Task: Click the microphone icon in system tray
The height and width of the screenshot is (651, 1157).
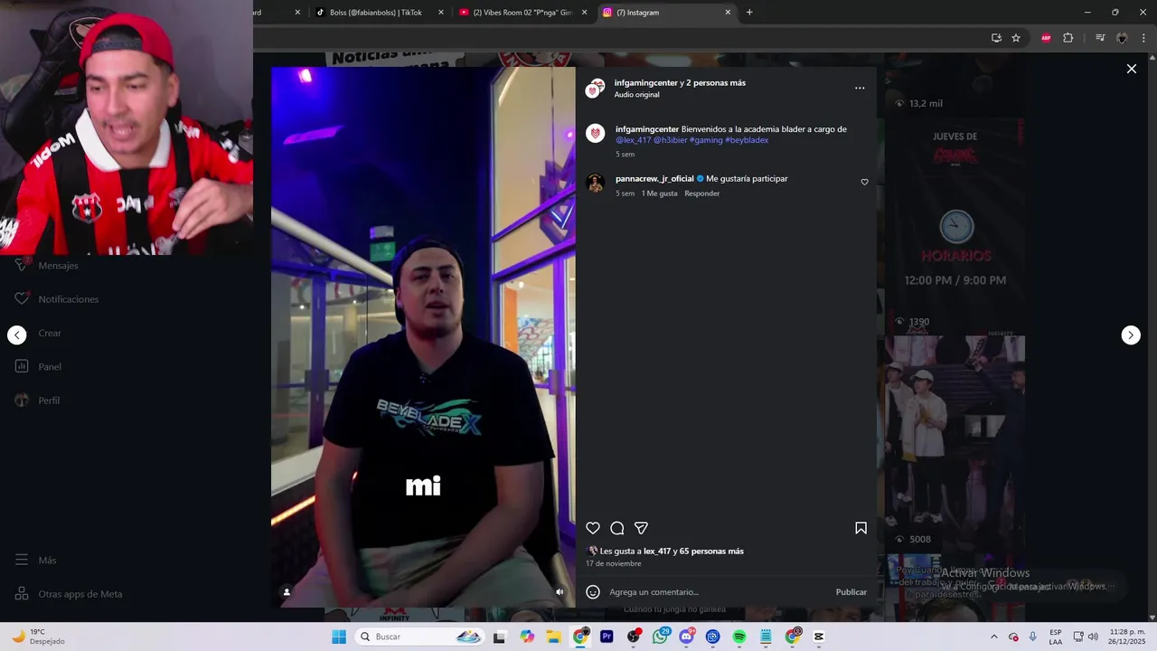Action: tap(1032, 637)
